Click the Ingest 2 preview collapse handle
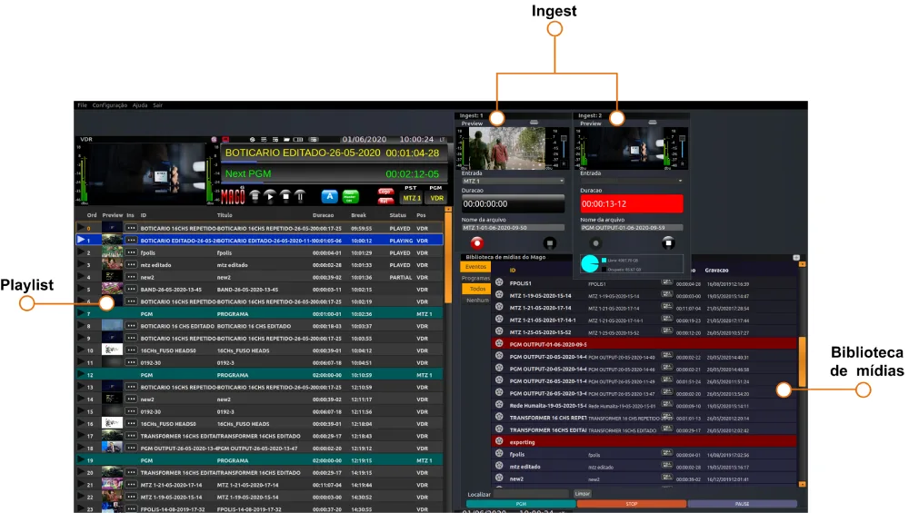 (652, 123)
